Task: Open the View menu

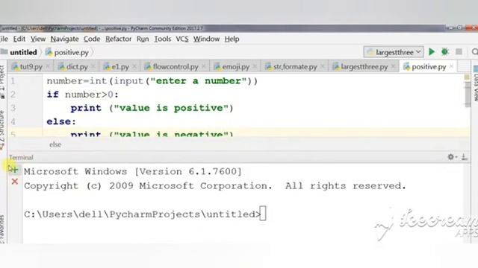Action: tap(38, 39)
